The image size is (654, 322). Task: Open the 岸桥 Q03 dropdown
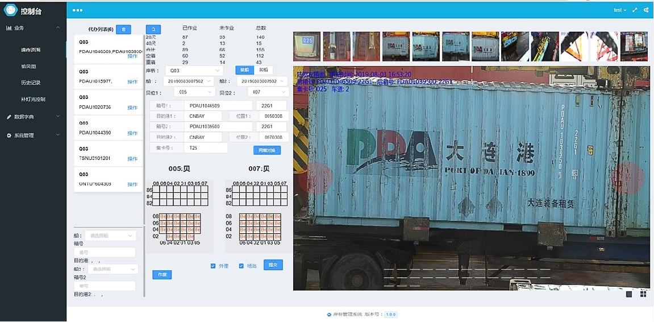pyautogui.click(x=195, y=71)
